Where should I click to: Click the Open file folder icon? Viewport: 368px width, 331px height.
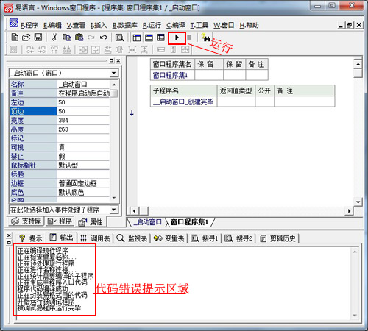[x=26, y=38]
